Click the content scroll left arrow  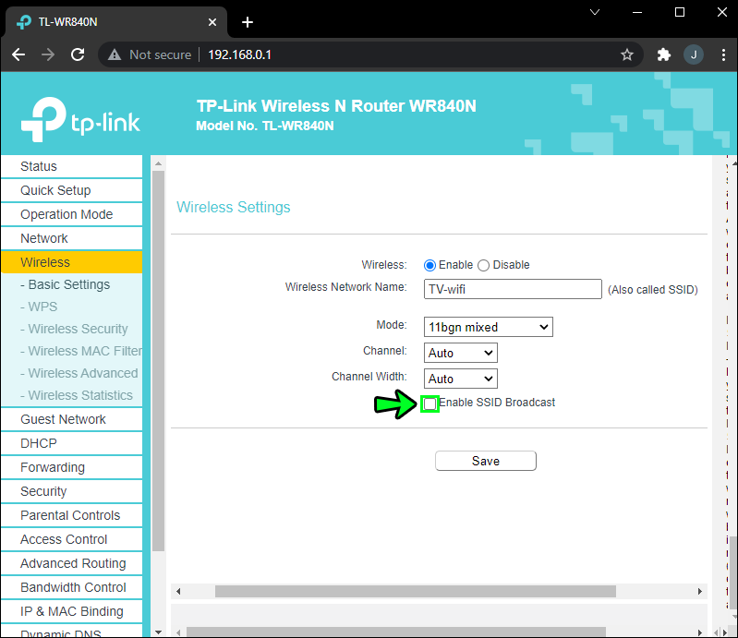coord(178,591)
